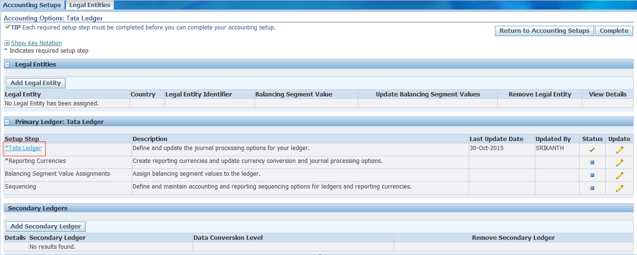Click status square for Balancing Segment Value Assignments

point(592,175)
